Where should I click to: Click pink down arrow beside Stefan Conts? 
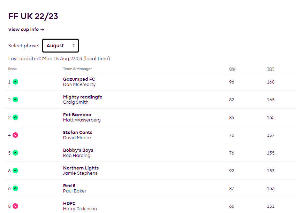(x=15, y=135)
